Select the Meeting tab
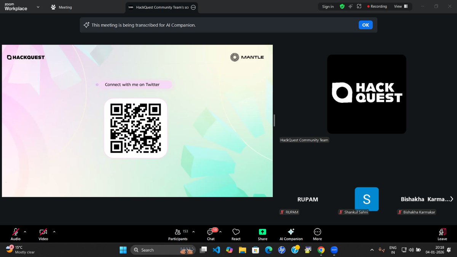 tap(61, 7)
